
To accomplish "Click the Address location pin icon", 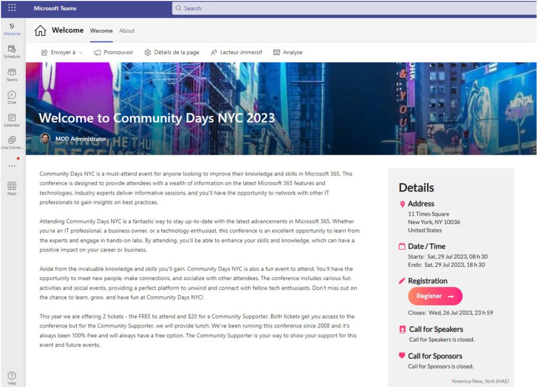I will [402, 204].
